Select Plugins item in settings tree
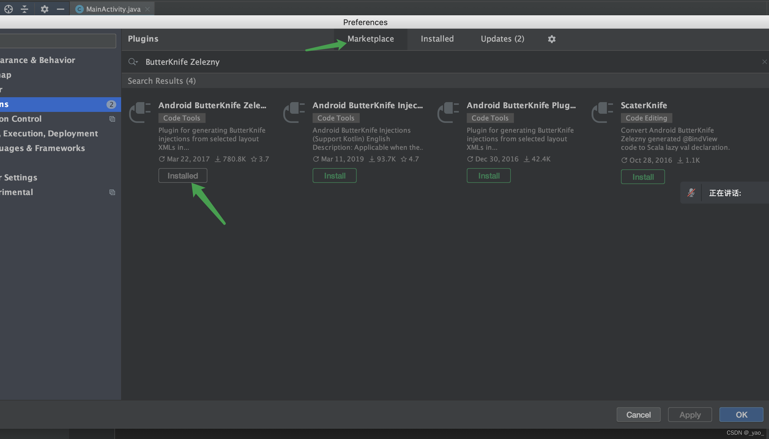The height and width of the screenshot is (439, 769). 61,104
